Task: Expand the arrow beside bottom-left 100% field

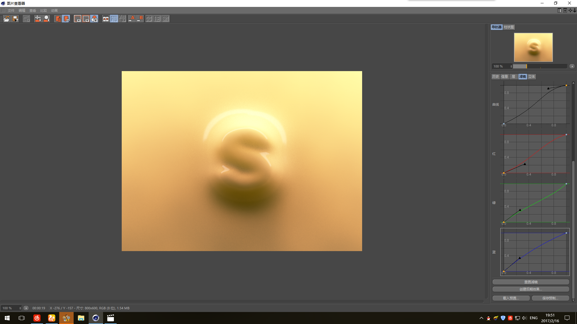Action: point(26,308)
